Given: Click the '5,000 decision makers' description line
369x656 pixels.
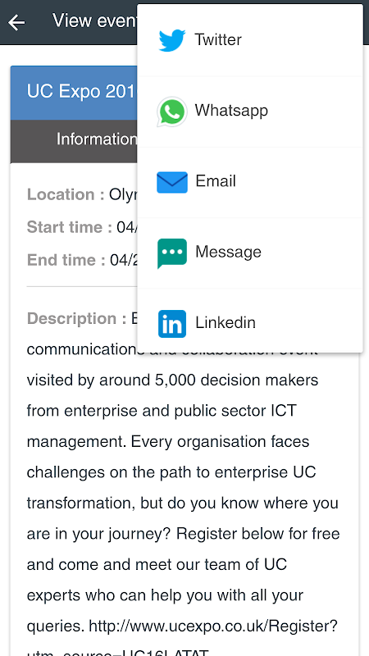Looking at the screenshot, I should point(172,380).
